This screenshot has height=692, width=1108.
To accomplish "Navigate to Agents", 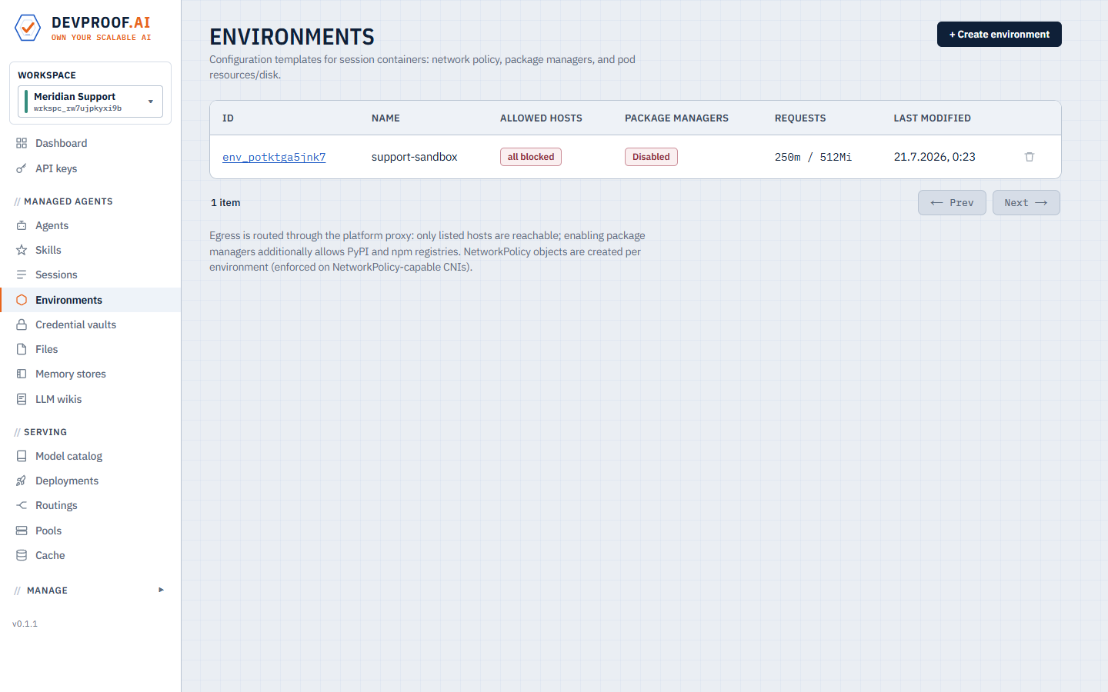I will pos(90,225).
